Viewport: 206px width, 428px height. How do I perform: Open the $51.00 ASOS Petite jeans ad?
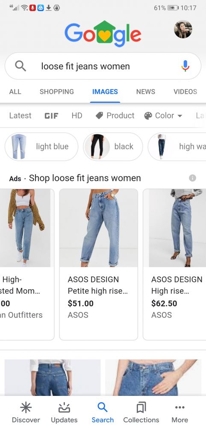(x=99, y=264)
